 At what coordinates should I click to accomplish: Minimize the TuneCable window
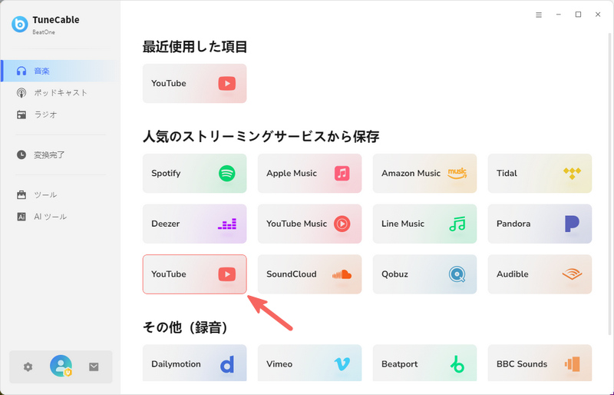pos(559,15)
